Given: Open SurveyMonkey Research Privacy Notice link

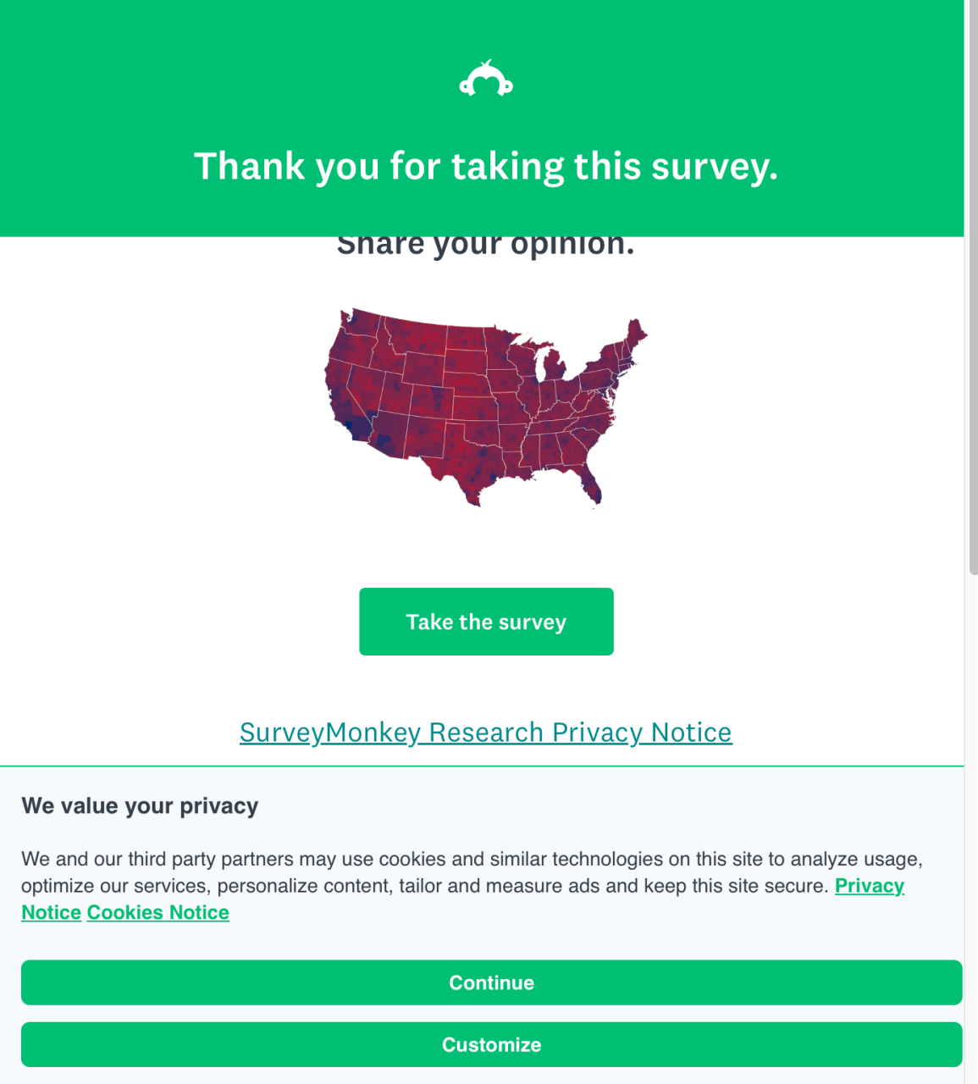Looking at the screenshot, I should [485, 733].
